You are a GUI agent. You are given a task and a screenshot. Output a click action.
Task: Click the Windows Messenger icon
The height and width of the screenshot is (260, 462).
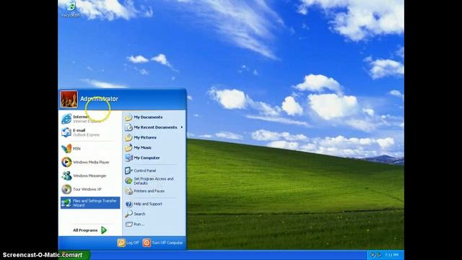point(66,175)
